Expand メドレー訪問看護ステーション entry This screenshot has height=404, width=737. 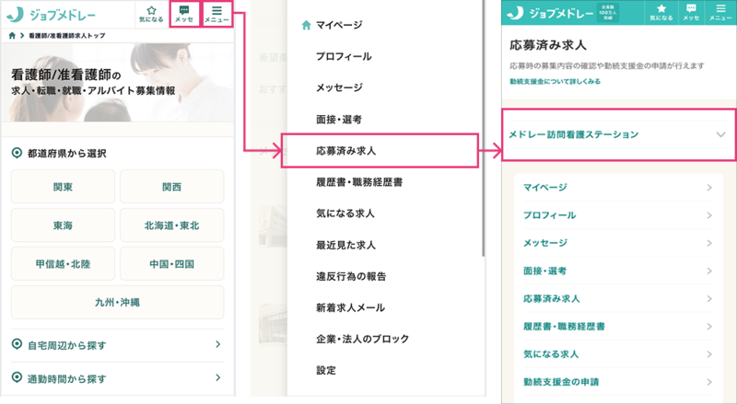619,135
